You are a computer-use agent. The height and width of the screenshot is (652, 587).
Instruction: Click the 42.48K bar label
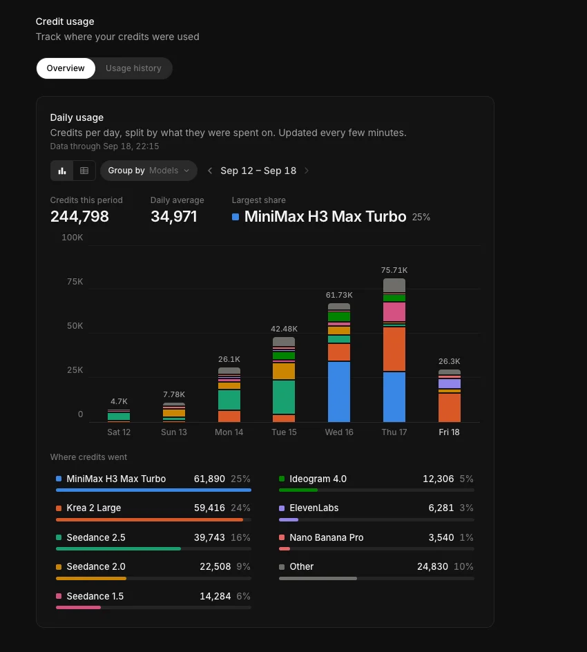284,329
